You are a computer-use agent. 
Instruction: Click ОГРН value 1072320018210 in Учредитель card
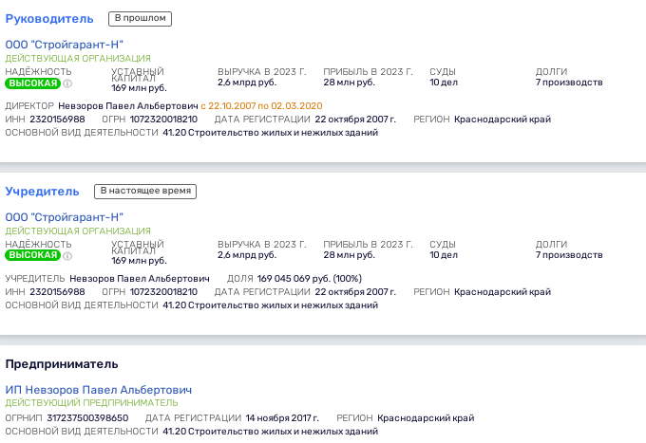[x=163, y=292]
